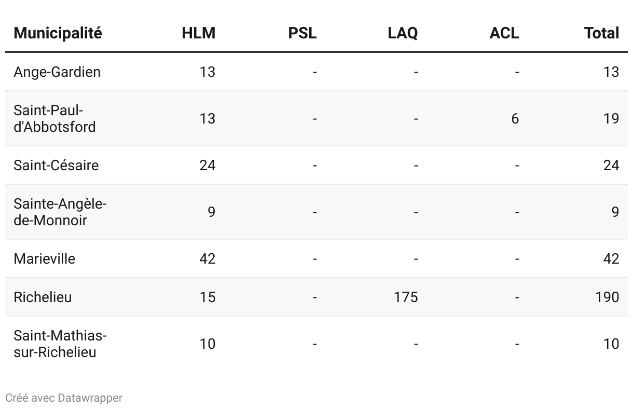Screen dimensions: 633x410
Task: Click the Municipalité column header
Action: point(58,33)
